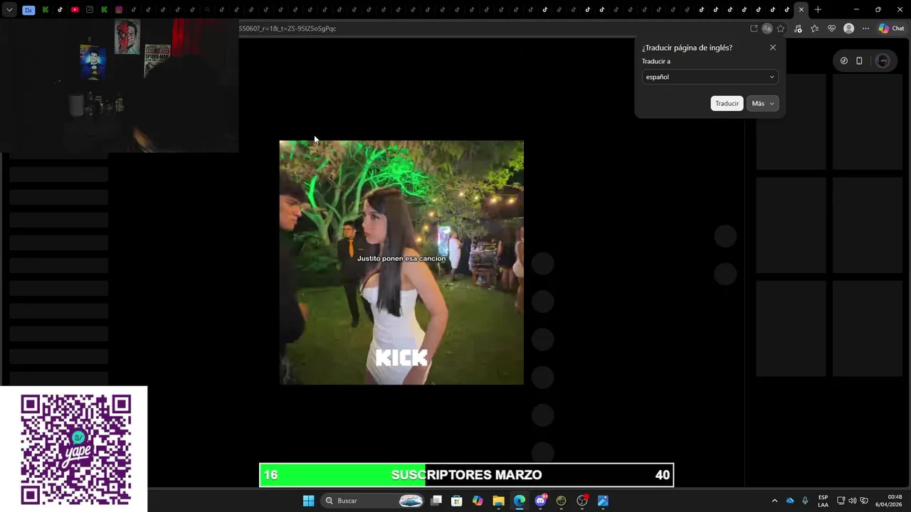Image resolution: width=911 pixels, height=512 pixels.
Task: Open Copilot app from taskbar
Action: pos(478,501)
